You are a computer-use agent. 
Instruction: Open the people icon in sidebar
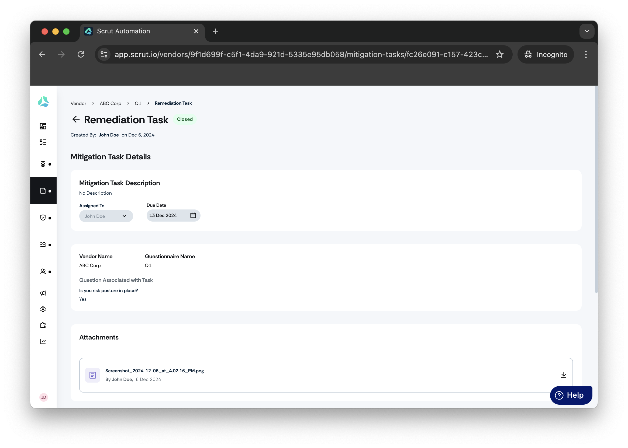click(x=43, y=272)
